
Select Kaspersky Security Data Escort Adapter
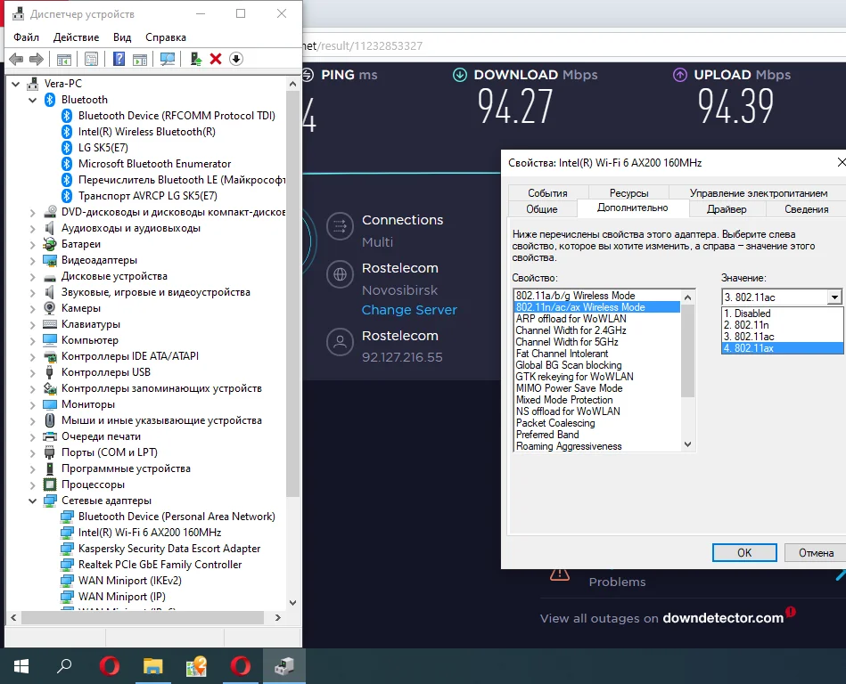point(169,549)
